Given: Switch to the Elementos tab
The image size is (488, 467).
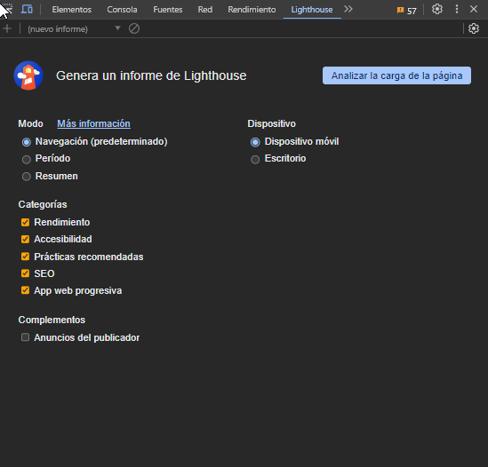Looking at the screenshot, I should click(x=72, y=10).
